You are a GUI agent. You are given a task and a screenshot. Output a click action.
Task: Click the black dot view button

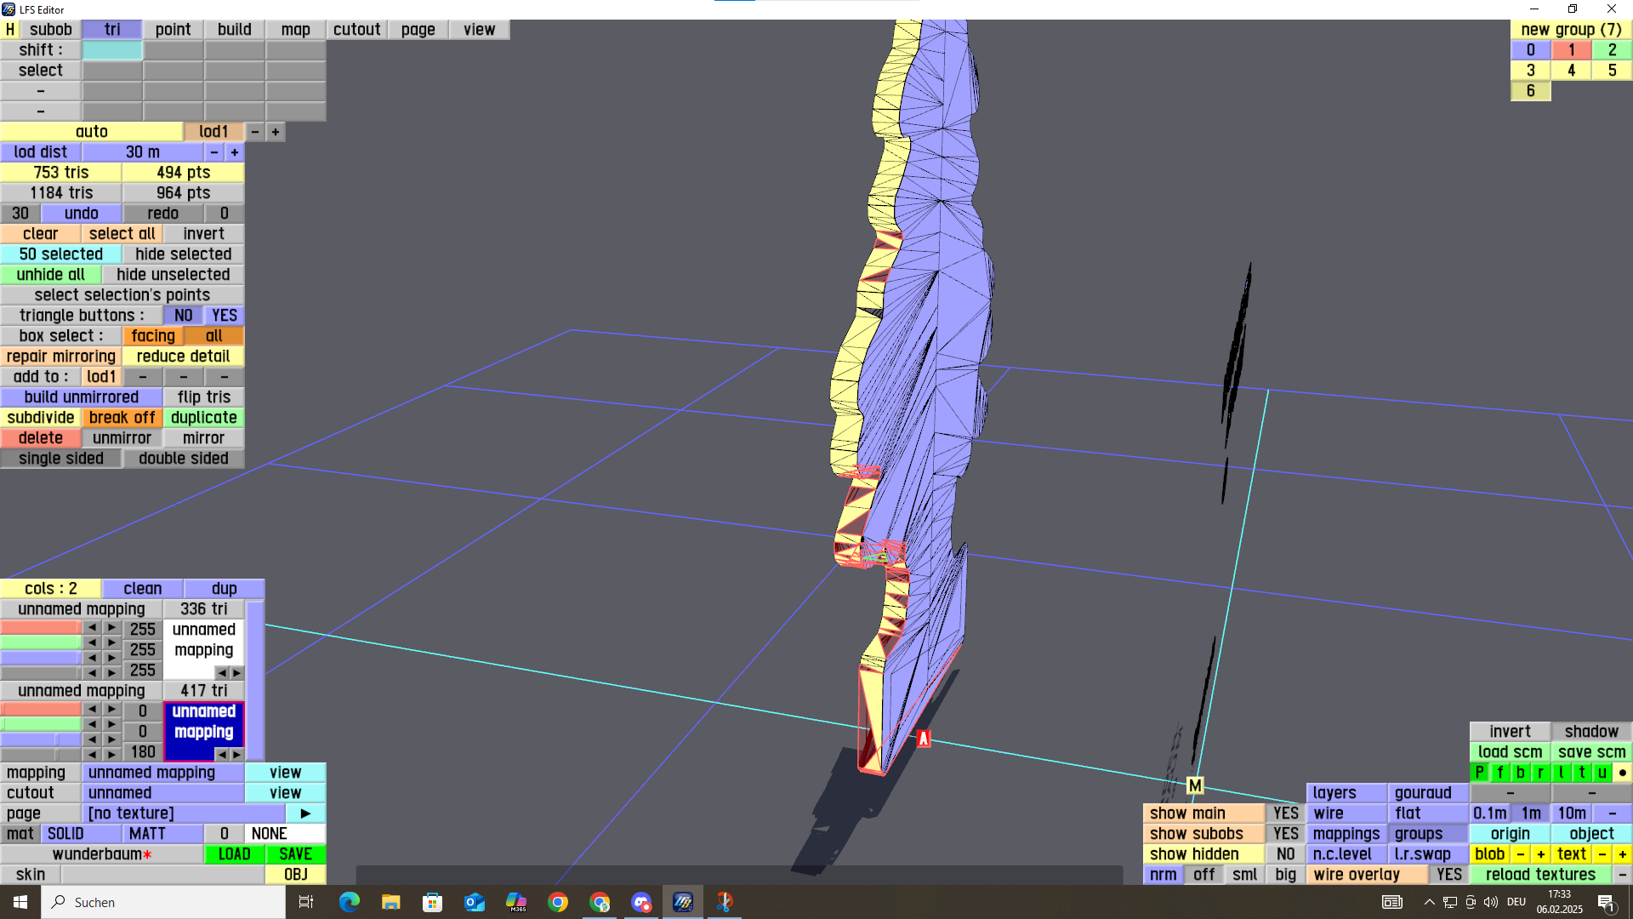point(1622,773)
